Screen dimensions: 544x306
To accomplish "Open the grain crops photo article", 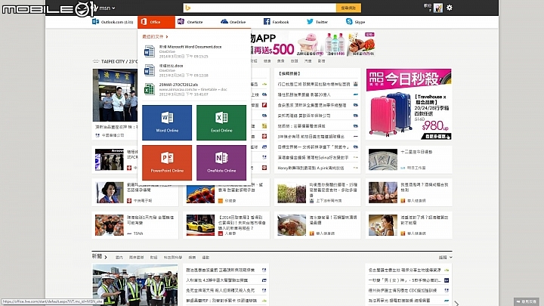I will (292, 193).
